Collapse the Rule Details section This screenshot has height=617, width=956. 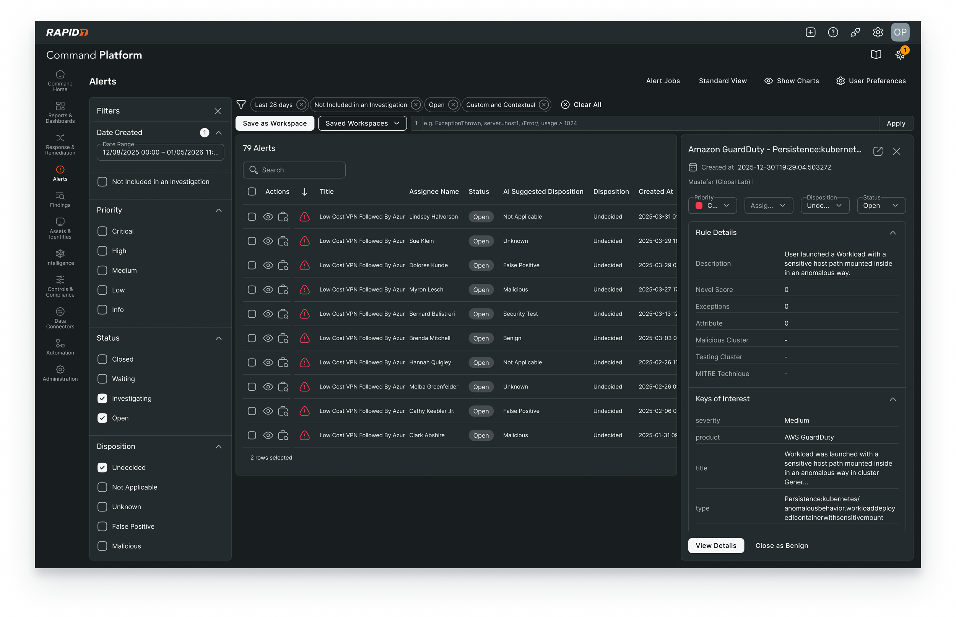pyautogui.click(x=893, y=233)
